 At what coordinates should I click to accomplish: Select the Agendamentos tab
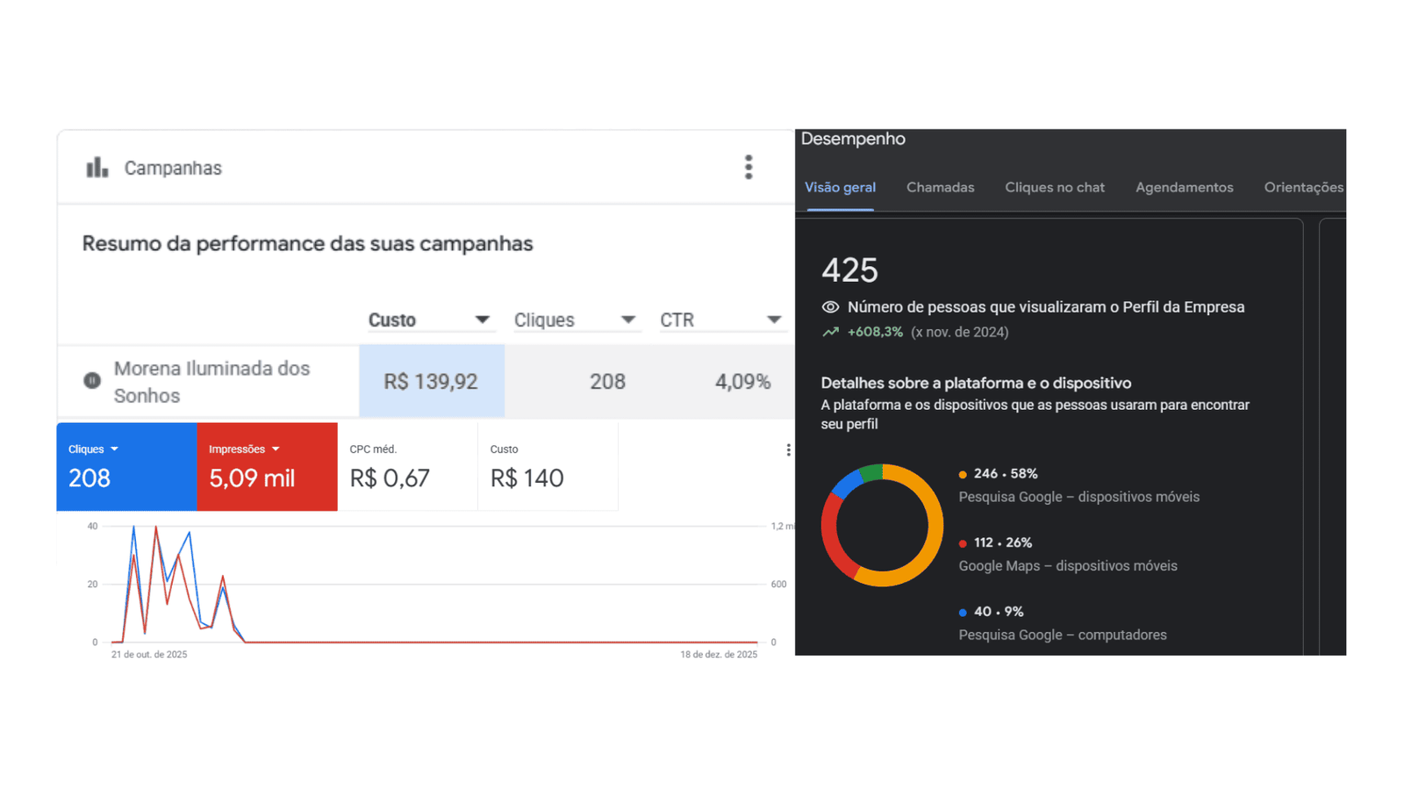(x=1184, y=188)
